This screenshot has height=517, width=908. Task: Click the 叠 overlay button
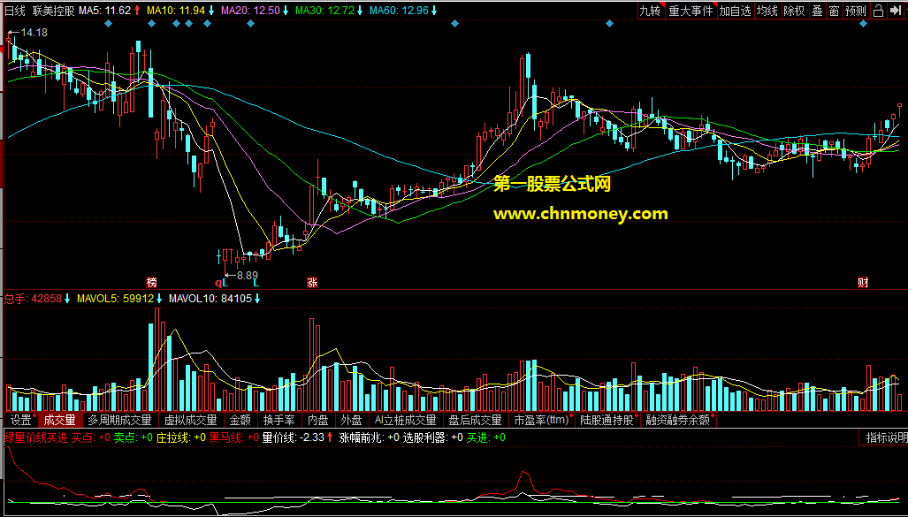point(817,11)
